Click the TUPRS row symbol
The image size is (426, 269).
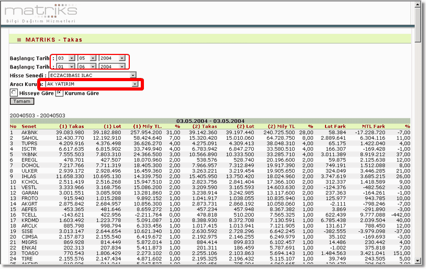pos(29,143)
